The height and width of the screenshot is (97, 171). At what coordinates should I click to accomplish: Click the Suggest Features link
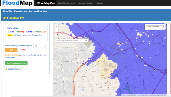pos(15,69)
